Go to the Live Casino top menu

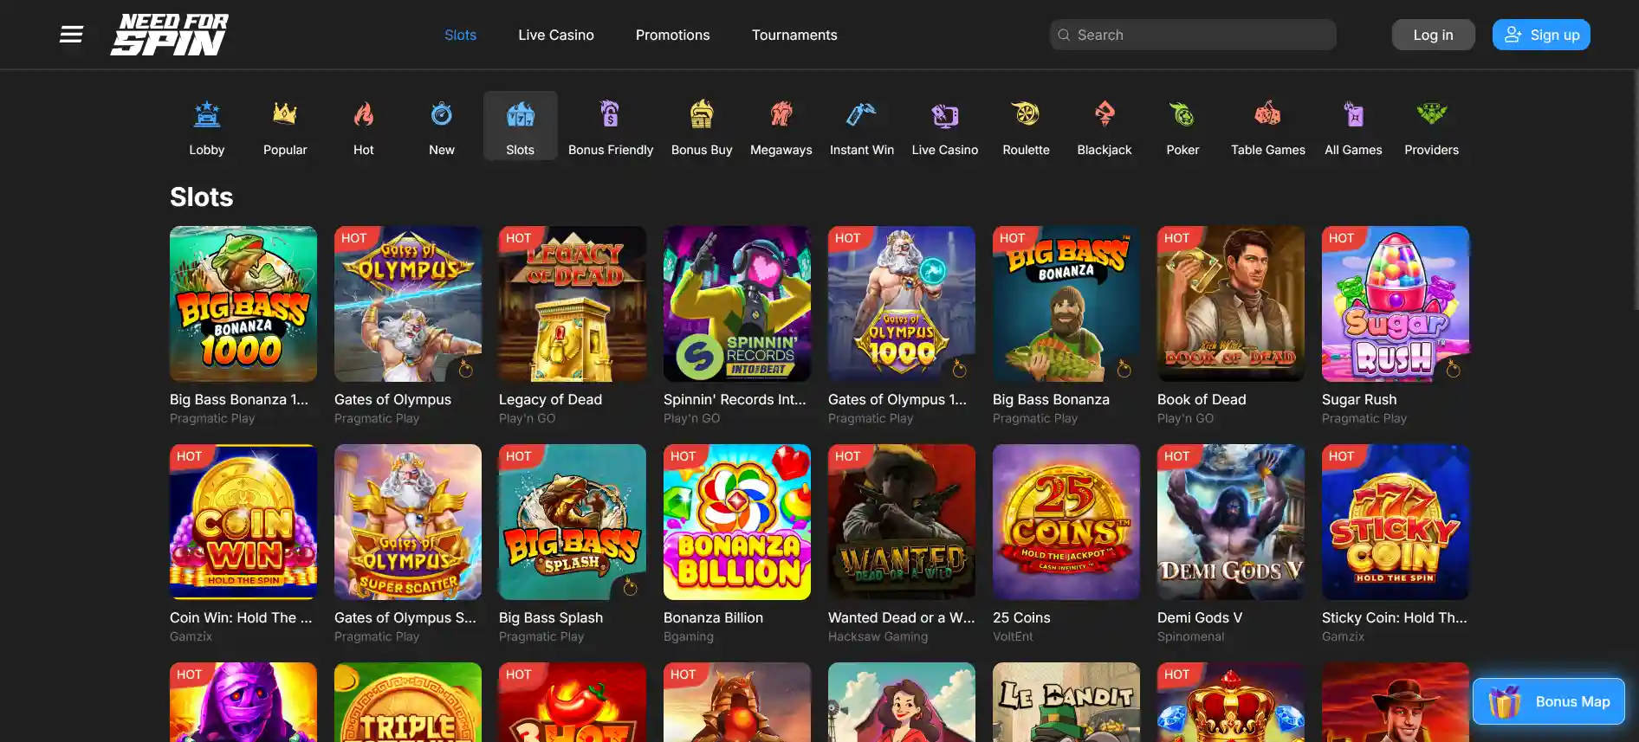point(556,35)
